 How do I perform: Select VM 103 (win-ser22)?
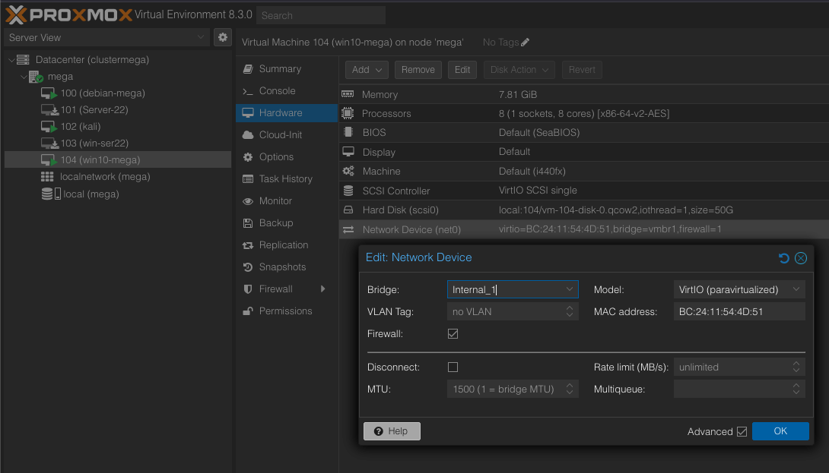94,143
